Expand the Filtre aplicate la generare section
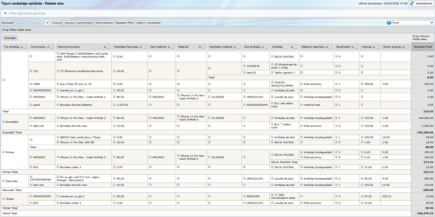This screenshot has width=435, height=217. click(x=5, y=13)
